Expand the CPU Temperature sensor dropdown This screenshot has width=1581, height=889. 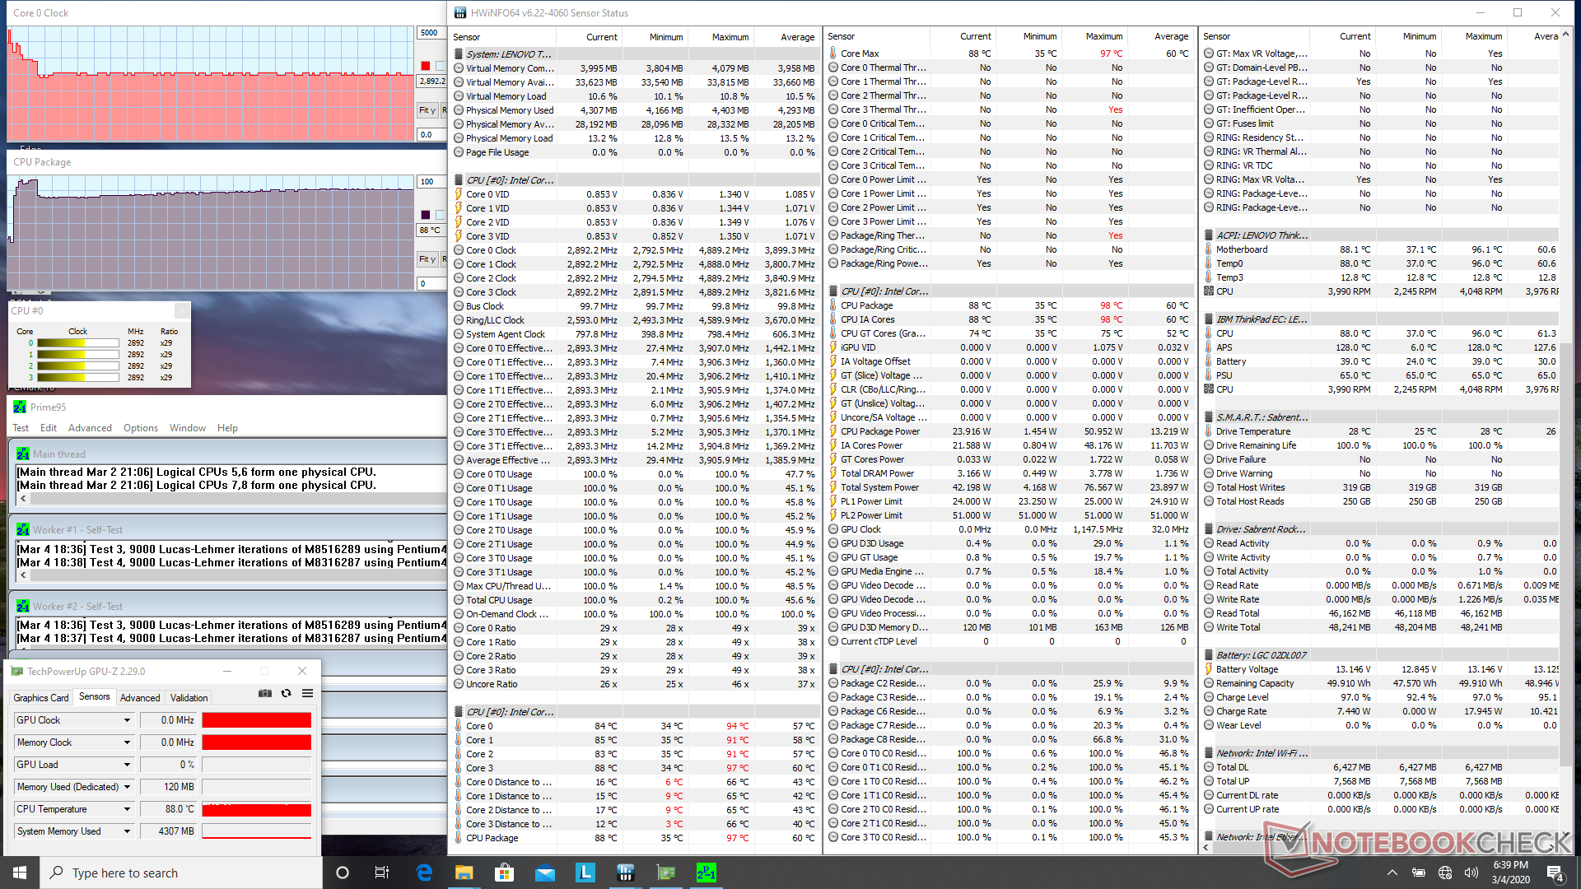click(127, 809)
